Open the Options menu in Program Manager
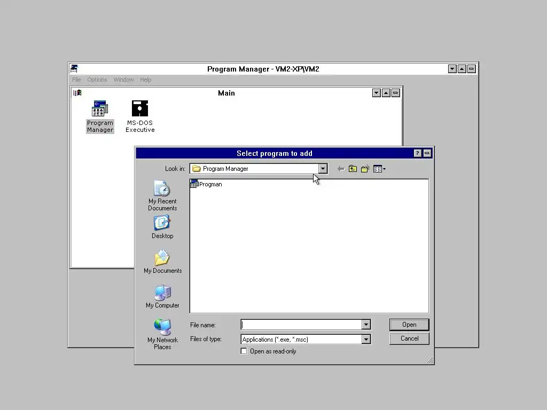This screenshot has width=547, height=410. (x=97, y=80)
